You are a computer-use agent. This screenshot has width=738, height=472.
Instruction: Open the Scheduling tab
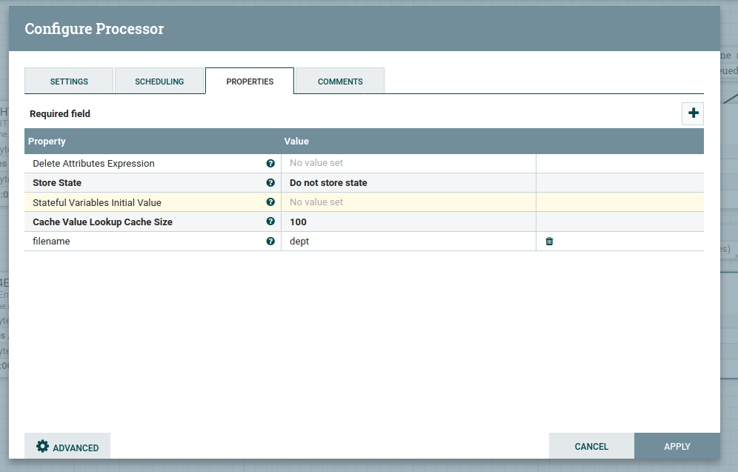click(x=159, y=82)
